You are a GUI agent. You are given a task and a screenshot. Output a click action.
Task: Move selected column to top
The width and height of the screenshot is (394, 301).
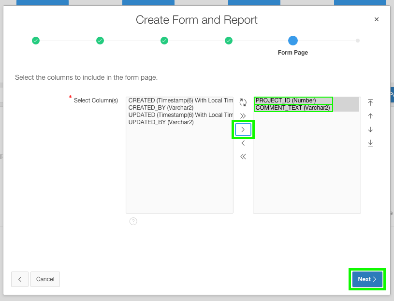[x=370, y=102]
